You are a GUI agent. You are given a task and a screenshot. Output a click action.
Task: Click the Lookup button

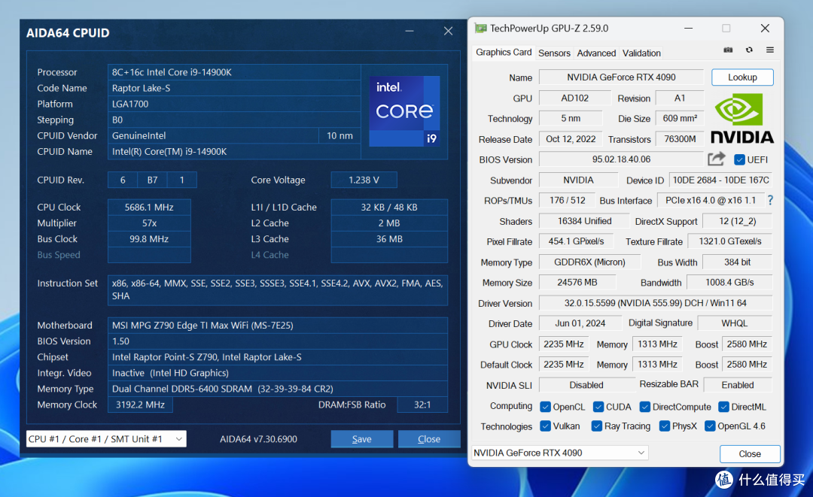[x=742, y=77]
